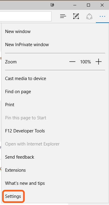The height and width of the screenshot is (205, 109).
Task: Open What's new and tips
Action: pos(25,183)
